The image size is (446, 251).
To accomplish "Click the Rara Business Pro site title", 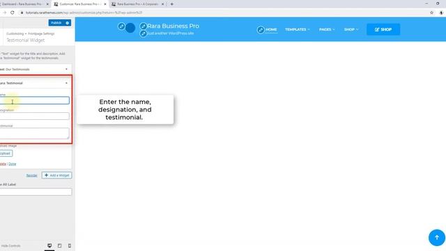I will (173, 26).
